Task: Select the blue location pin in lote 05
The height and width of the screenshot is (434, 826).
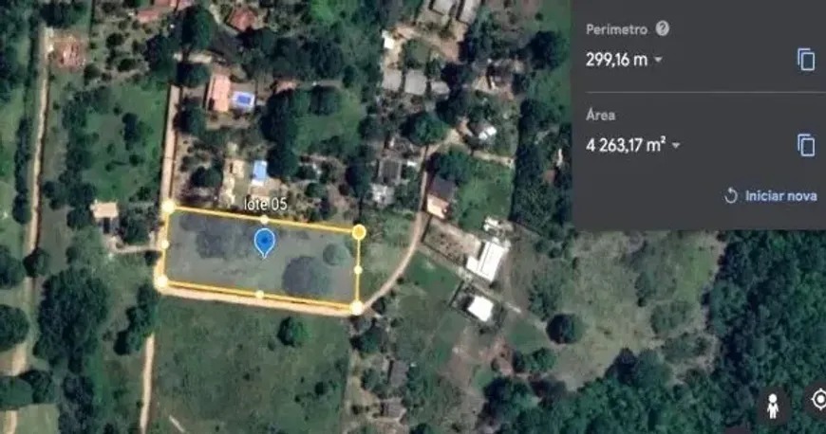Action: tap(265, 243)
